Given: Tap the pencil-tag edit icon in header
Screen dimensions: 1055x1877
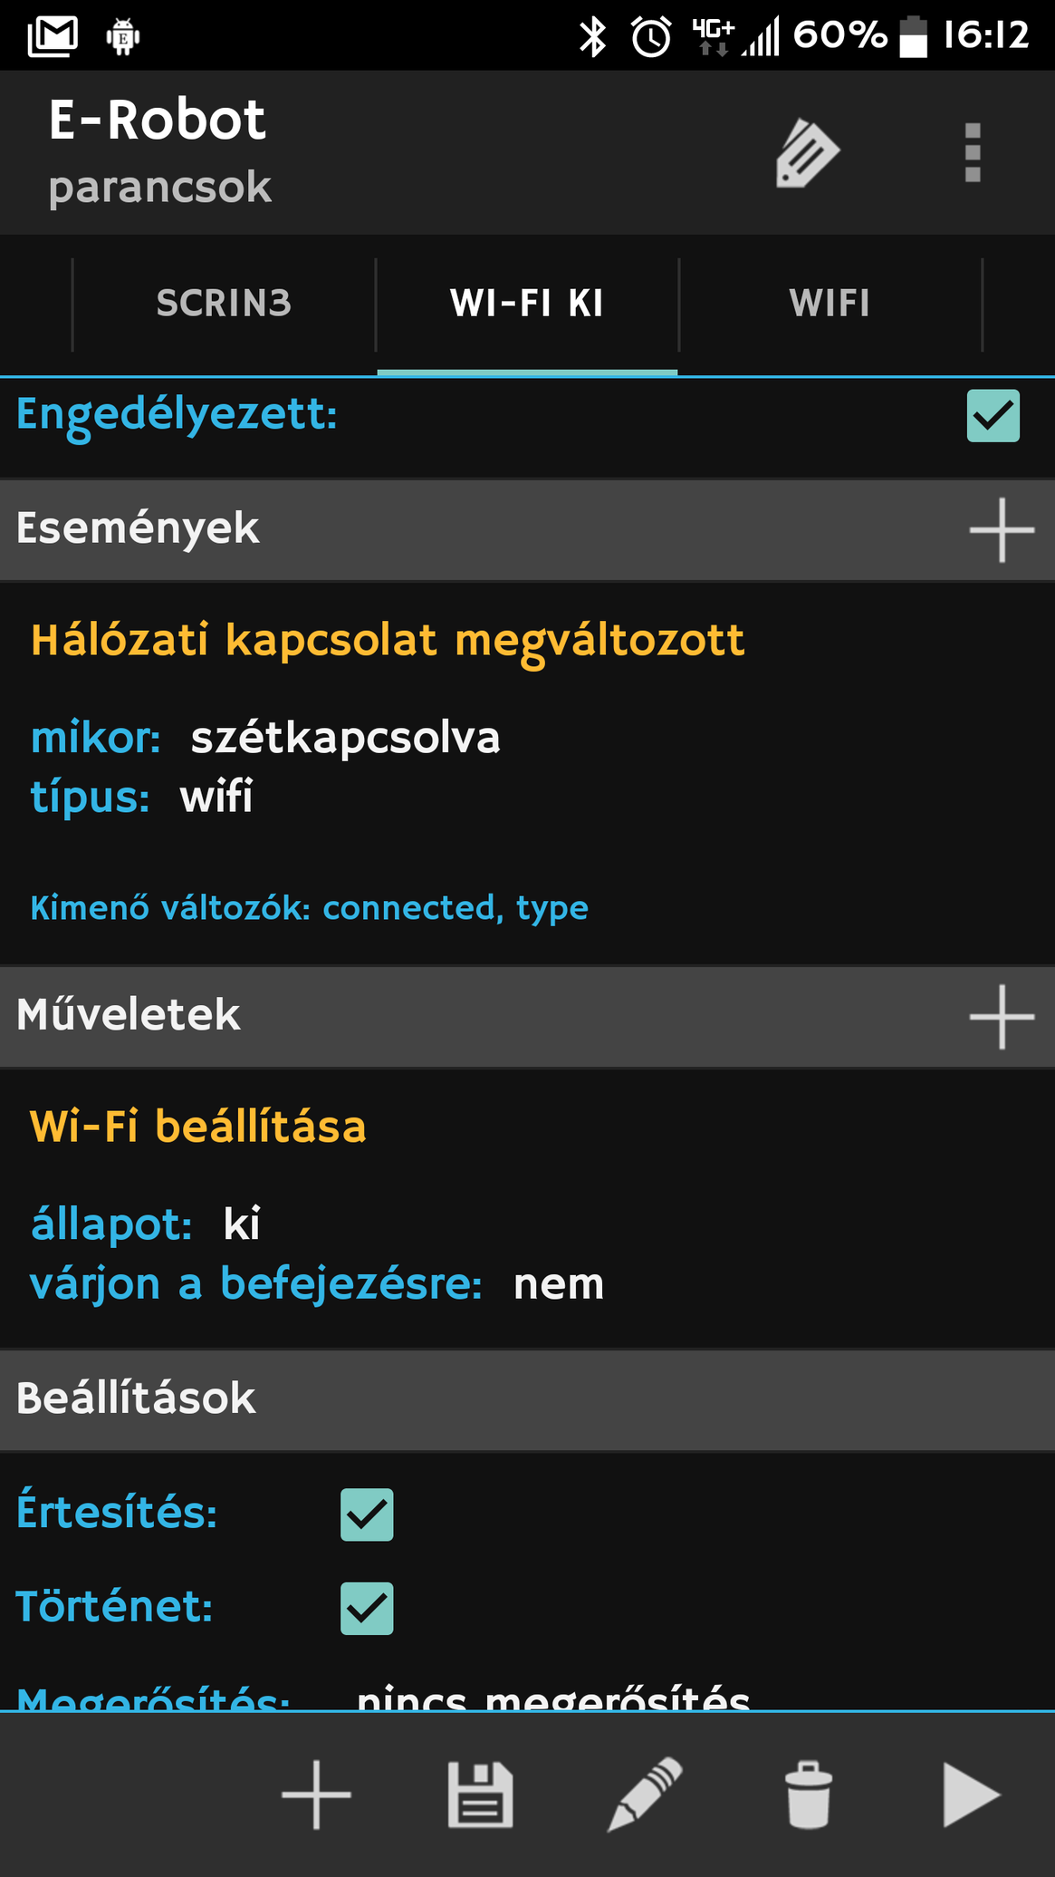Looking at the screenshot, I should tap(807, 152).
